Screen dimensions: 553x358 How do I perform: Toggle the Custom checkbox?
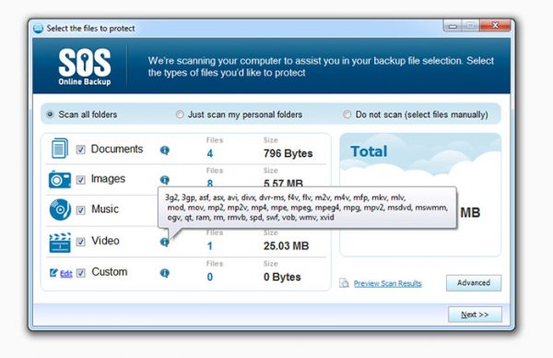click(81, 273)
